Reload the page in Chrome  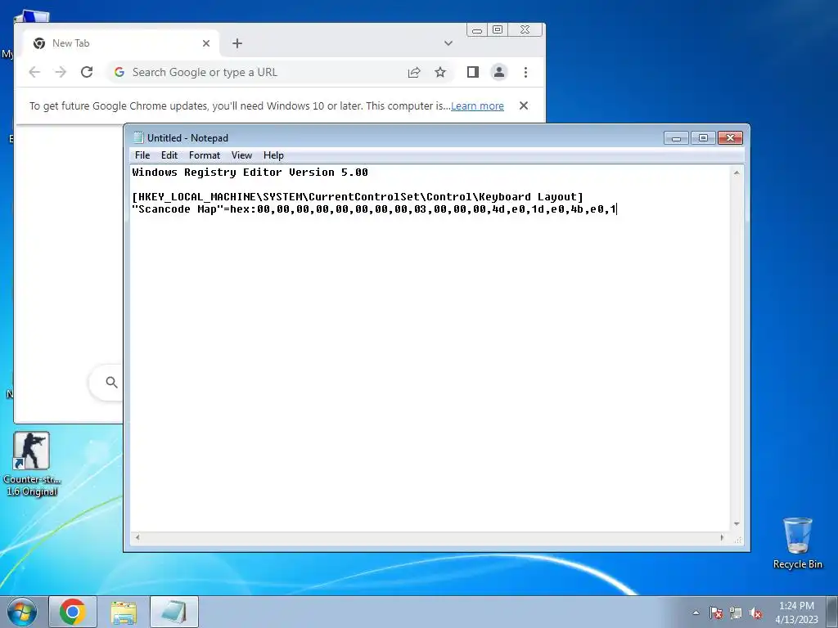tap(87, 72)
